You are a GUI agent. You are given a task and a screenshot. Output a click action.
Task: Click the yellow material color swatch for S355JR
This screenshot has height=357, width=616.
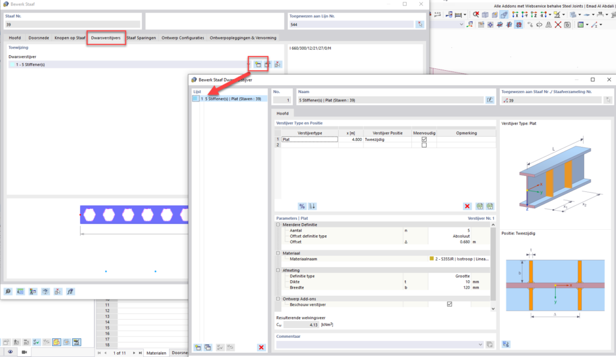tap(431, 258)
